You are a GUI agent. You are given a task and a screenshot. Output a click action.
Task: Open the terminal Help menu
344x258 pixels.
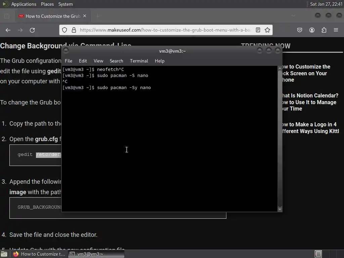(160, 61)
